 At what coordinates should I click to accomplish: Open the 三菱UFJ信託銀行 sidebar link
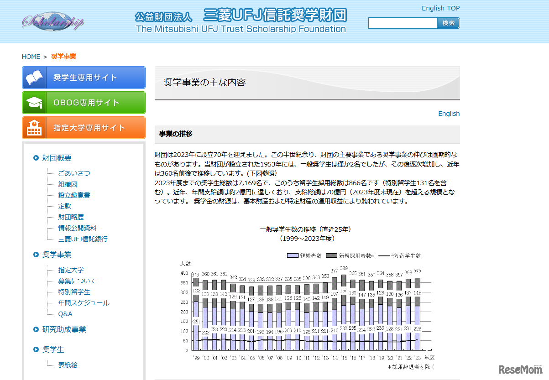coord(83,239)
